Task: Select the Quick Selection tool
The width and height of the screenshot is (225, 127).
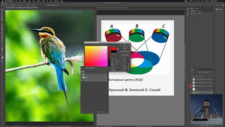Action: (x=2, y=16)
